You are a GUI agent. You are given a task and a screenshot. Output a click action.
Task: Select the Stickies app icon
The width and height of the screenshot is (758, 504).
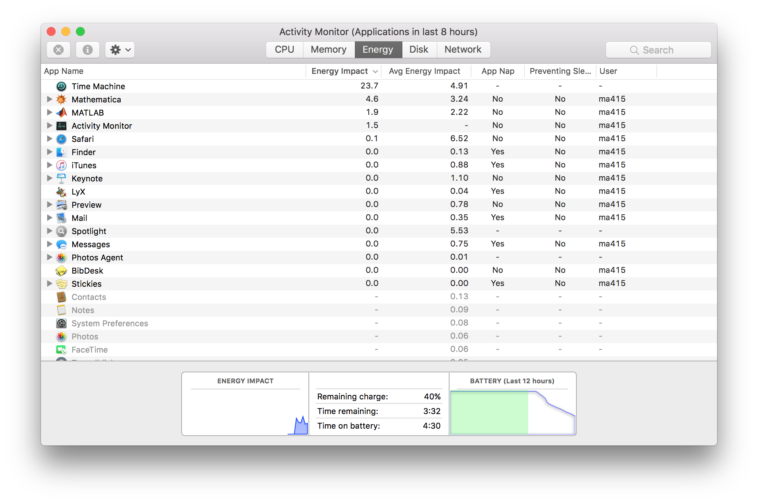(x=61, y=284)
